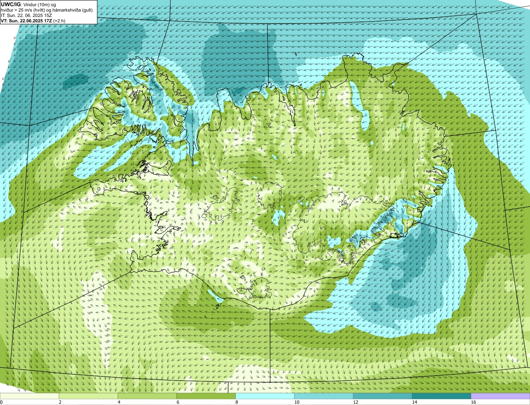Click the 8–10 m/s light cyan legend swatch
The width and height of the screenshot is (530, 405).
point(265,396)
